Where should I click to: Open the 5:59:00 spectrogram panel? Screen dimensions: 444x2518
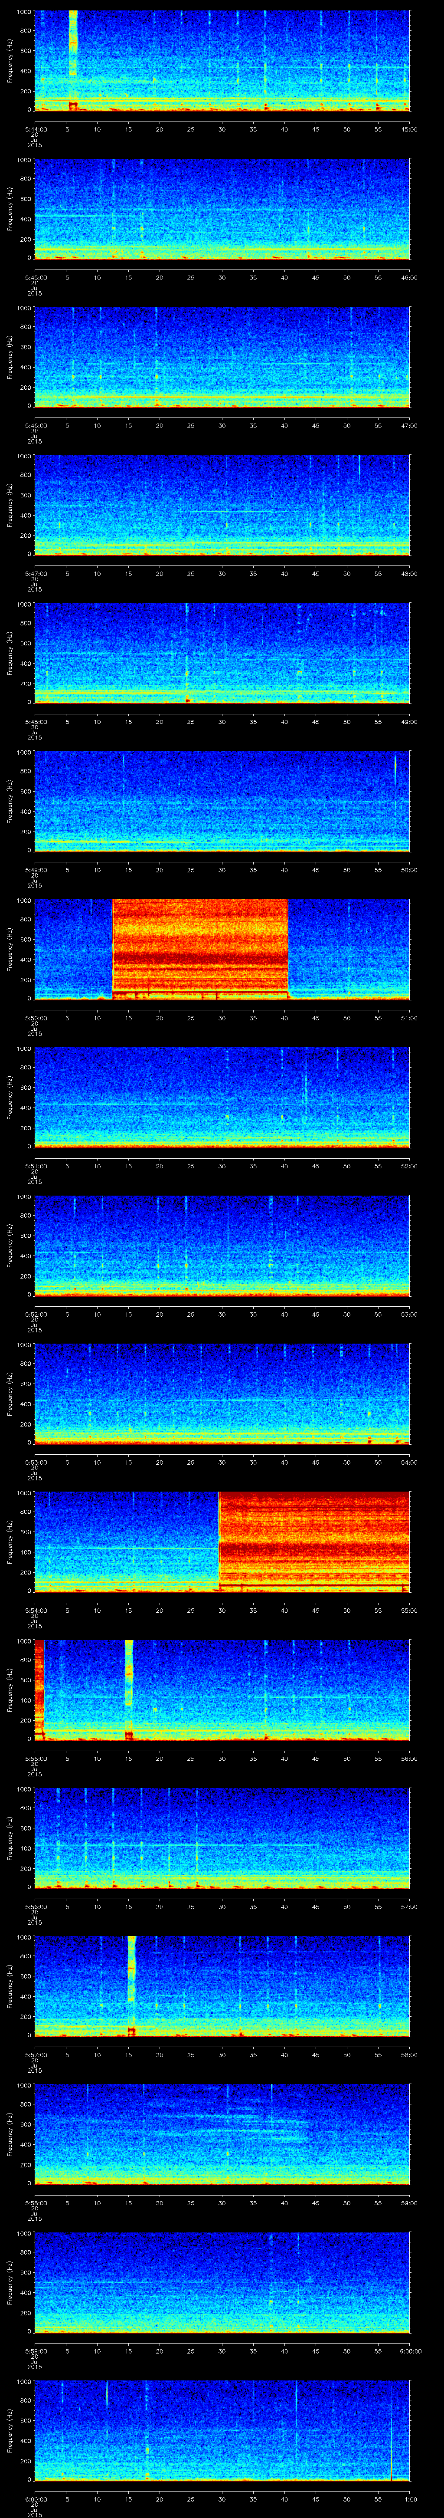(x=222, y=2282)
